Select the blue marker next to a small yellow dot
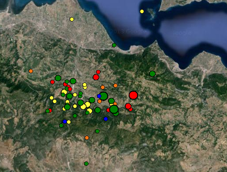Viewport: 227px width, 172px height. (64, 122)
